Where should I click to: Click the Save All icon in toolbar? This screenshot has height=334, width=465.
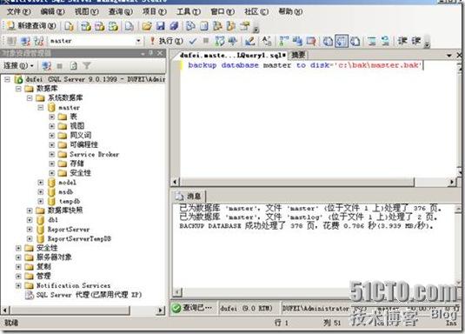coord(175,26)
